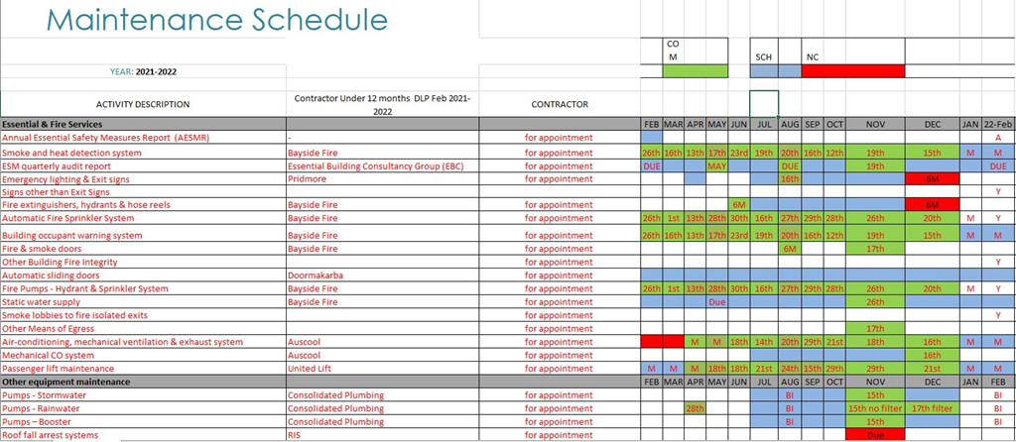Select Fire Pumps - Hydrant & Sprinkler System cell

(143, 288)
